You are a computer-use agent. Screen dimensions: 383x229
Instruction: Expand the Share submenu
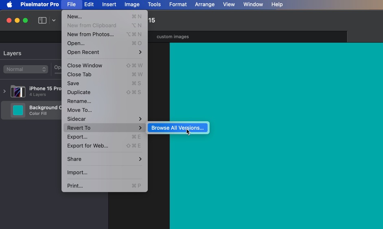(x=105, y=159)
